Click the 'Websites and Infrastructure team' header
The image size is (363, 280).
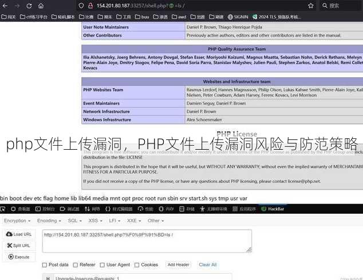pos(237,82)
